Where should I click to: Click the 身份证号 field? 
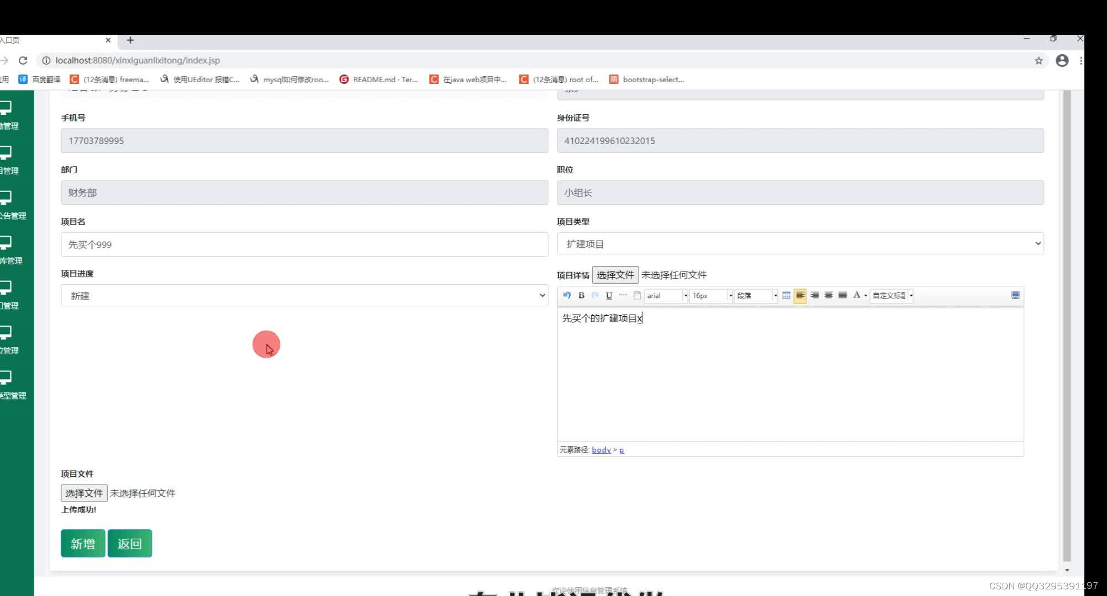click(800, 141)
